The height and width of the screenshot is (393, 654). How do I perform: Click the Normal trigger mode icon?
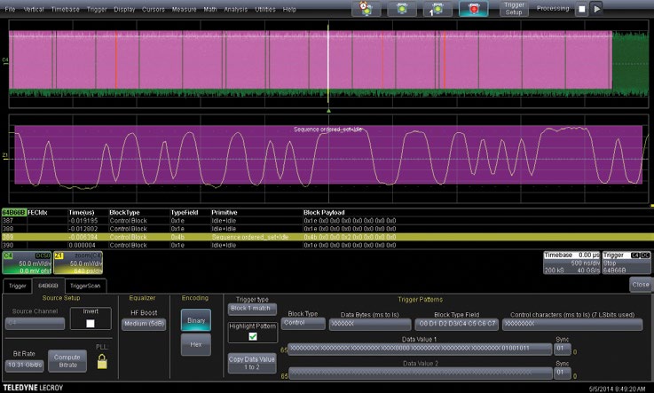(404, 9)
